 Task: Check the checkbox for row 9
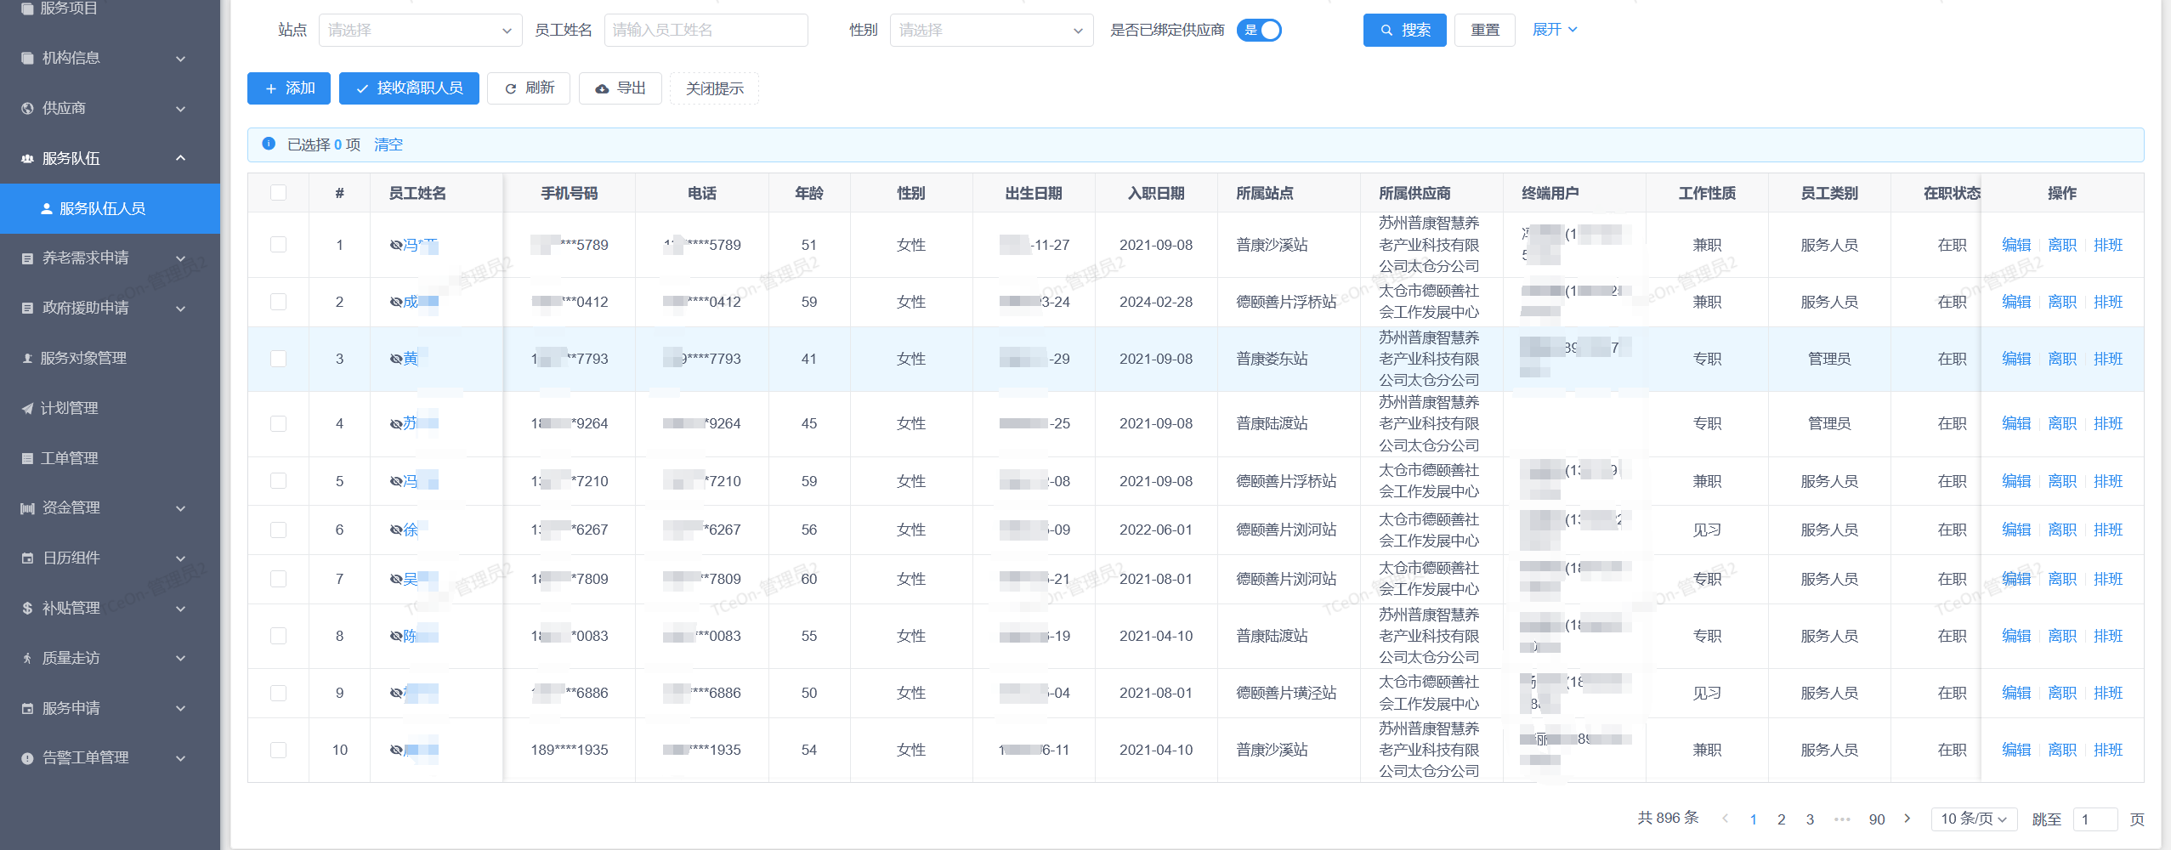pyautogui.click(x=278, y=693)
